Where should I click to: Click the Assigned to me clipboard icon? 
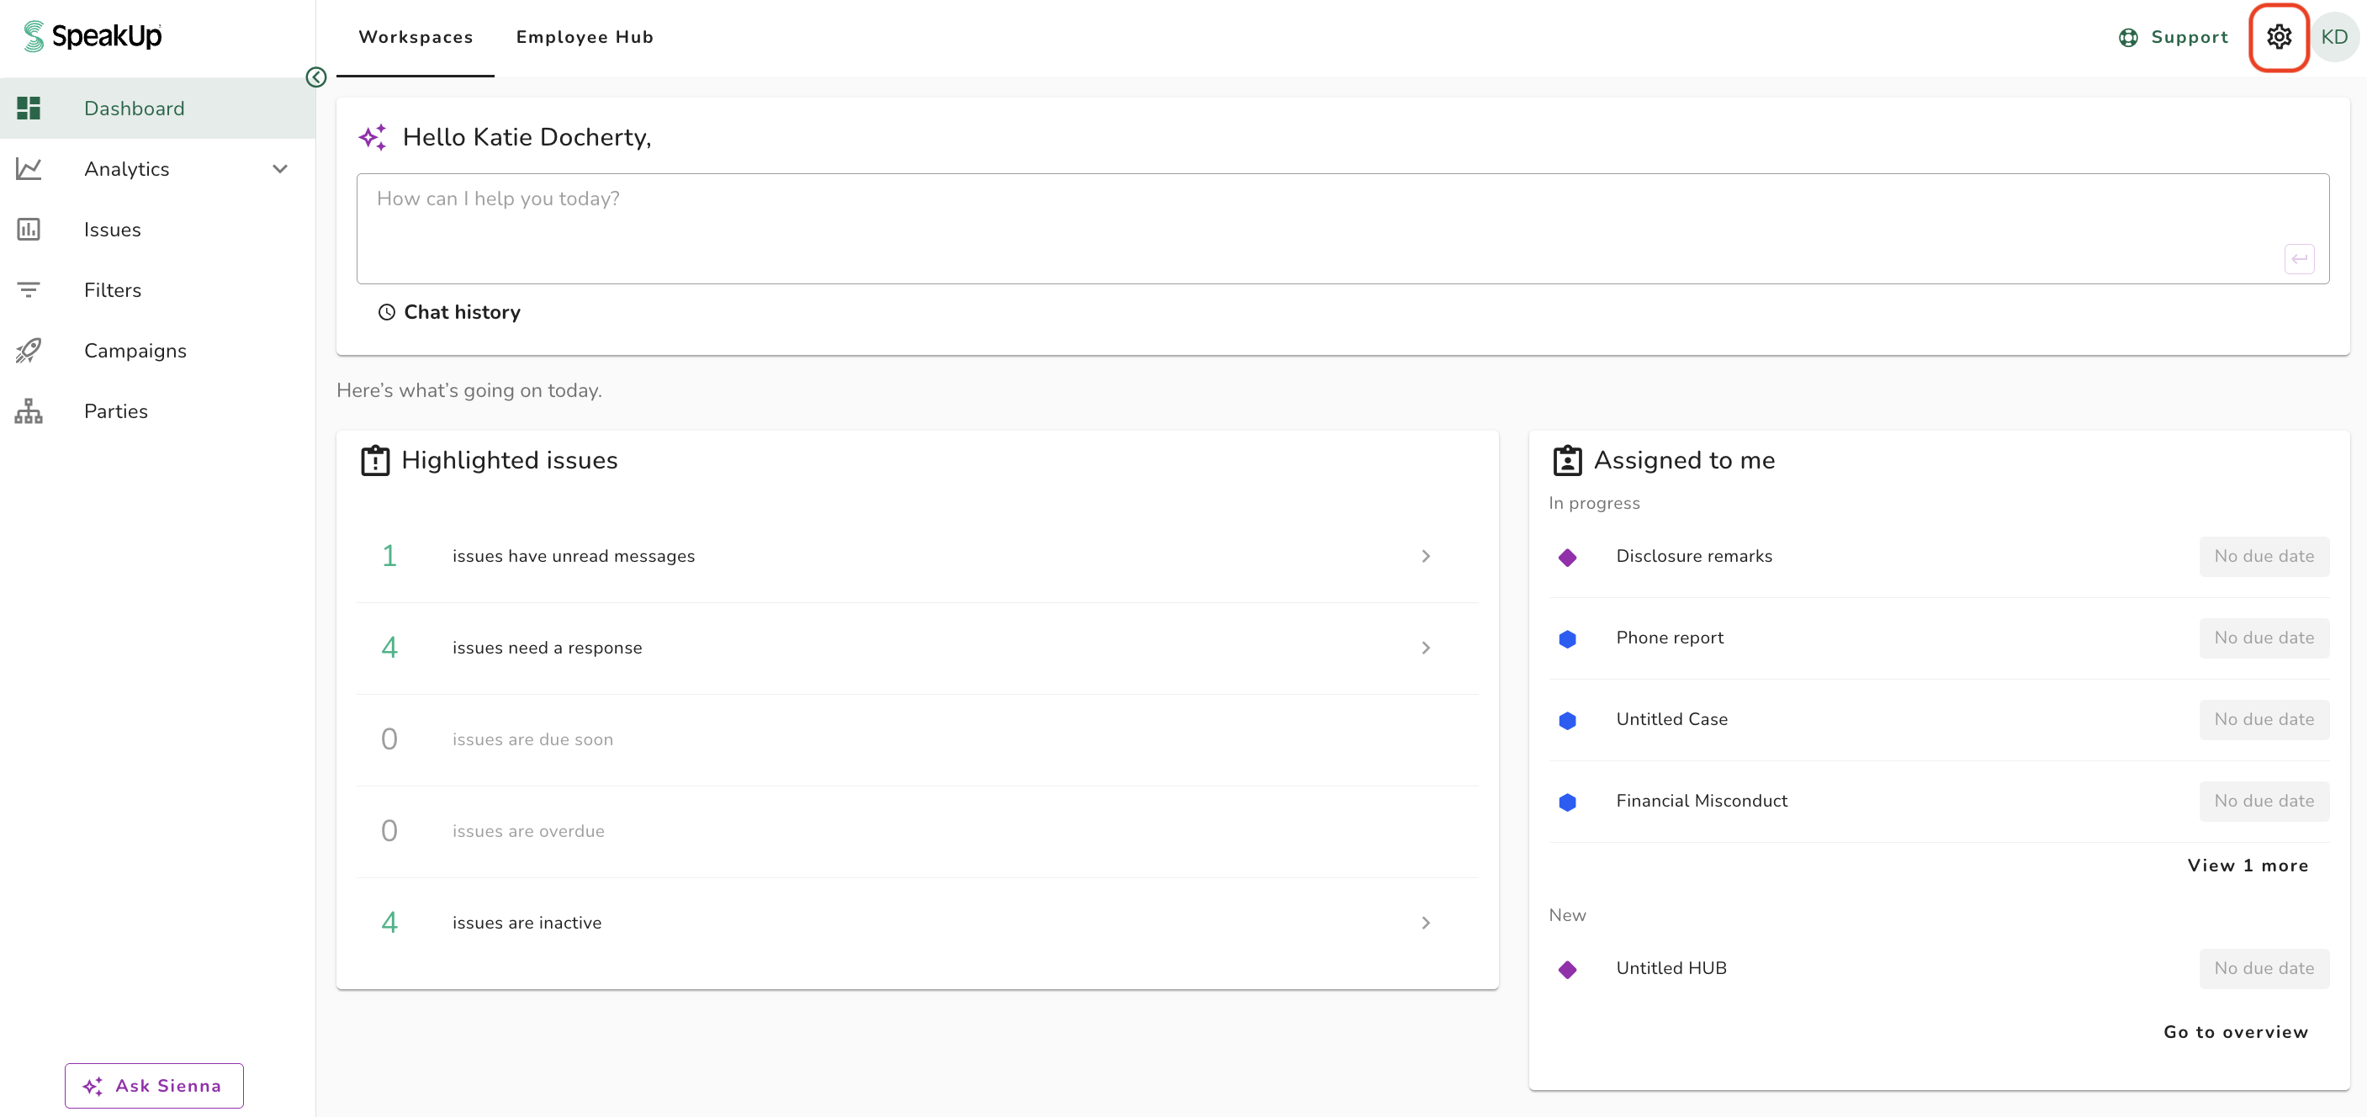(1568, 460)
